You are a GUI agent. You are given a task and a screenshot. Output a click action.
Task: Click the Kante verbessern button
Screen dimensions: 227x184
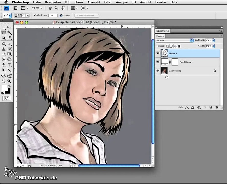point(87,16)
